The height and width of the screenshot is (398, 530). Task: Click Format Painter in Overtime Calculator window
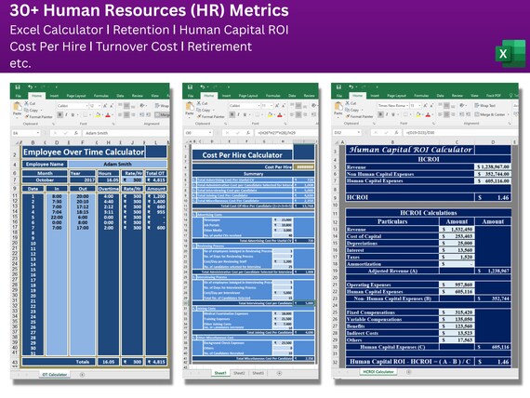pos(38,116)
